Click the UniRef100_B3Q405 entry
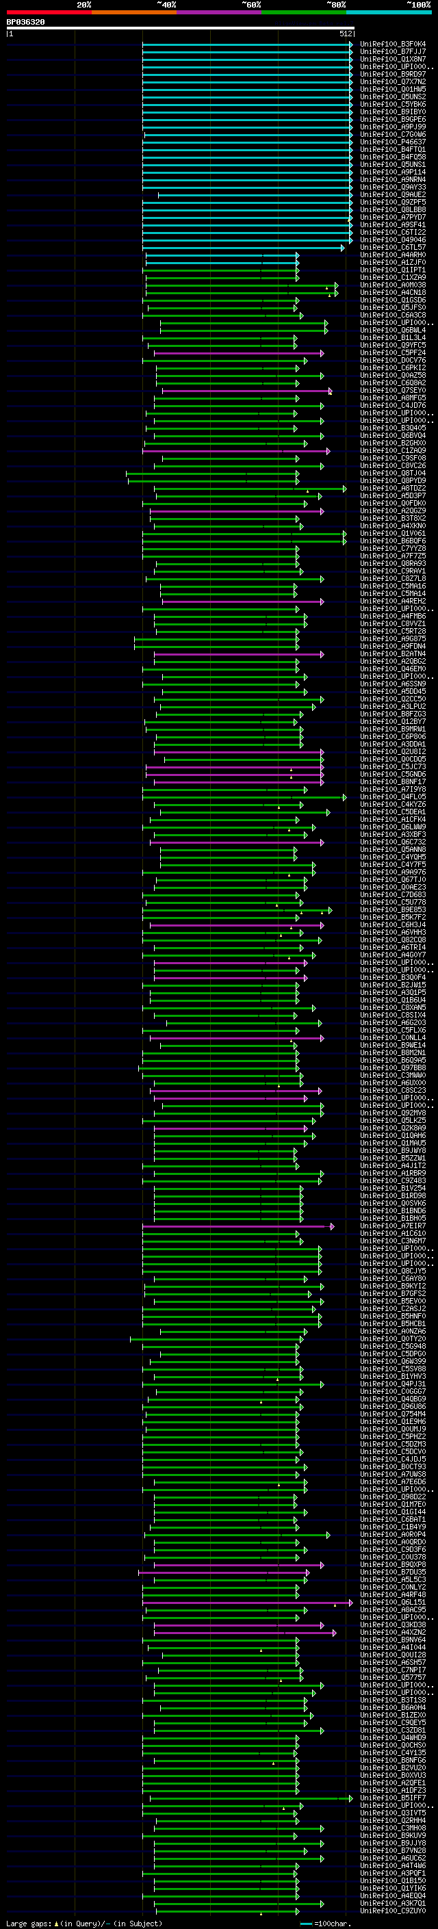The image size is (438, 1929). coord(393,428)
